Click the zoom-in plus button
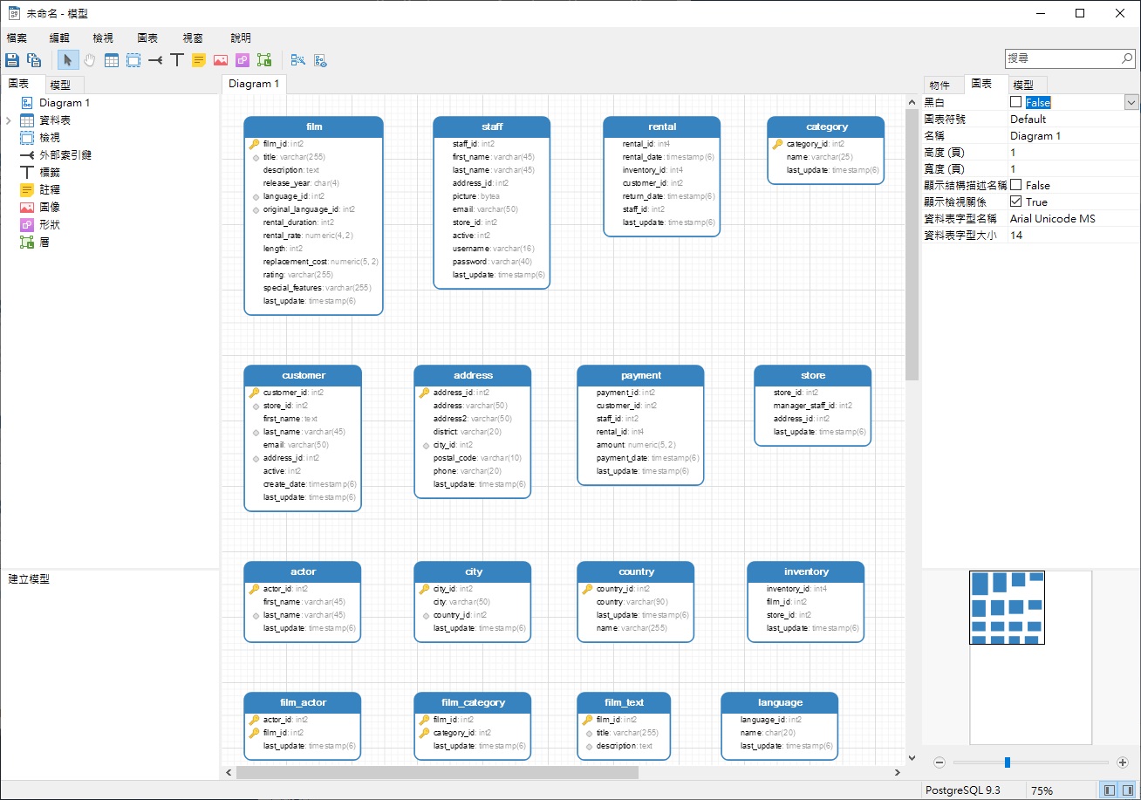The width and height of the screenshot is (1141, 800). (x=1123, y=762)
